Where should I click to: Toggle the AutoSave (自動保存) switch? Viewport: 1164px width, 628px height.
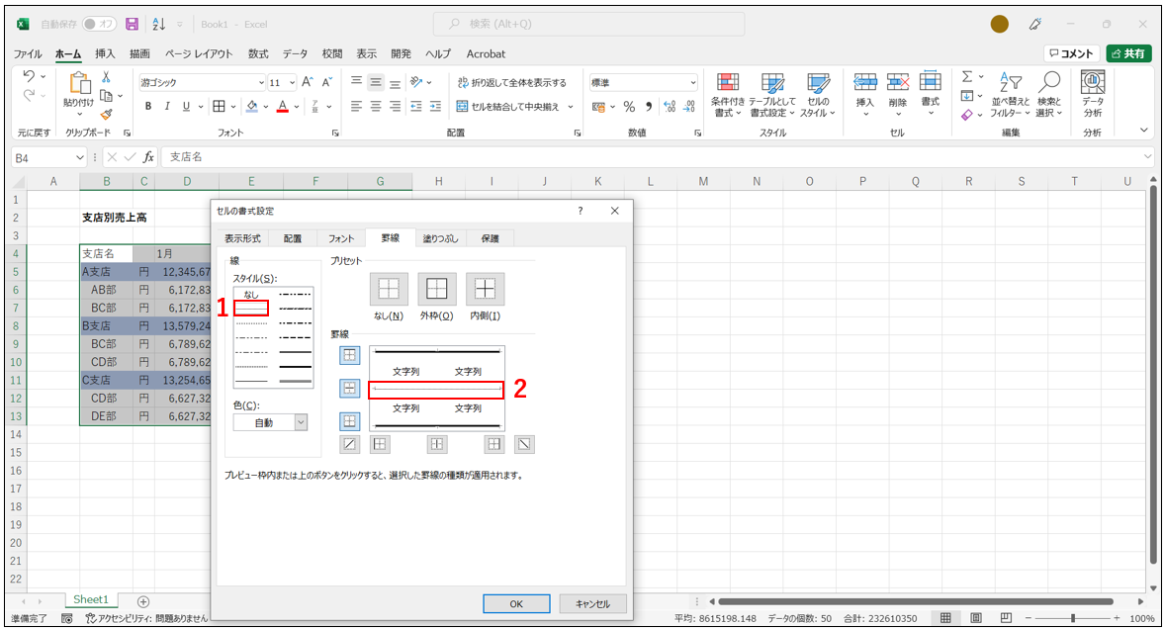(99, 24)
